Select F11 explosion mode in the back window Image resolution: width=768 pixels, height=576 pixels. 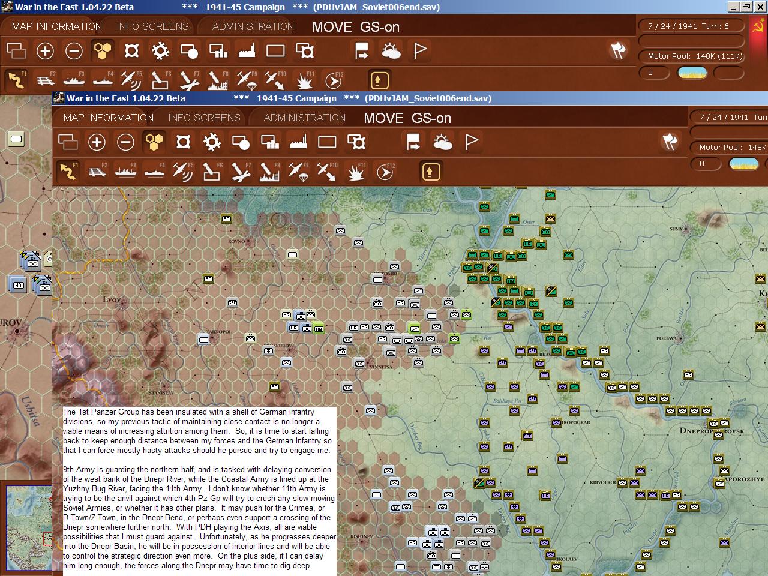304,80
